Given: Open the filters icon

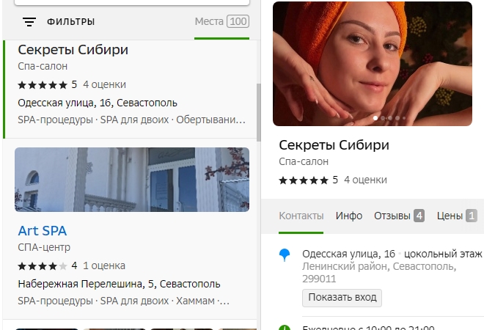Looking at the screenshot, I should (29, 22).
